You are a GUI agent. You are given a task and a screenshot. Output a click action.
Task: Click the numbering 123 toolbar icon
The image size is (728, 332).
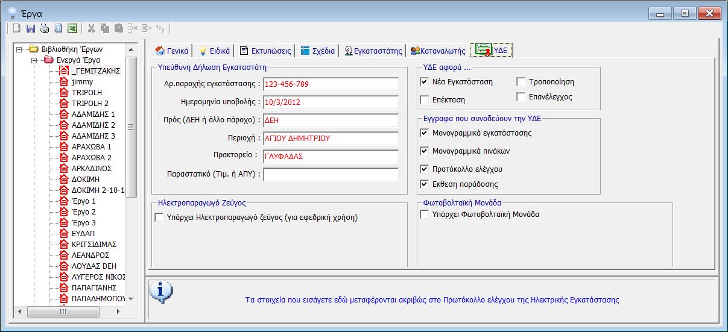click(160, 28)
